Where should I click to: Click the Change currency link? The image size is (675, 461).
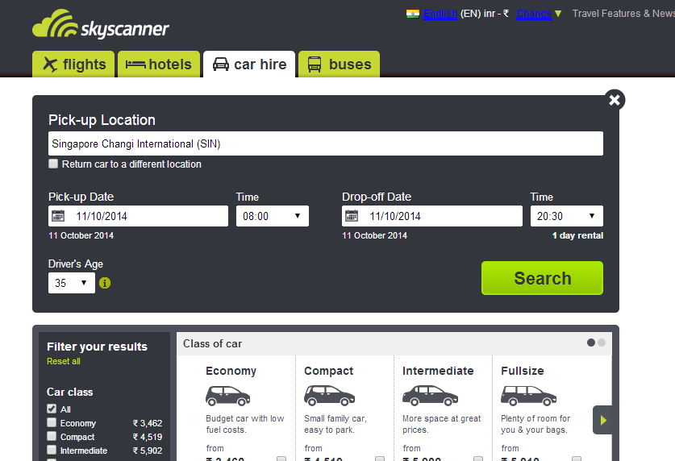(x=534, y=14)
